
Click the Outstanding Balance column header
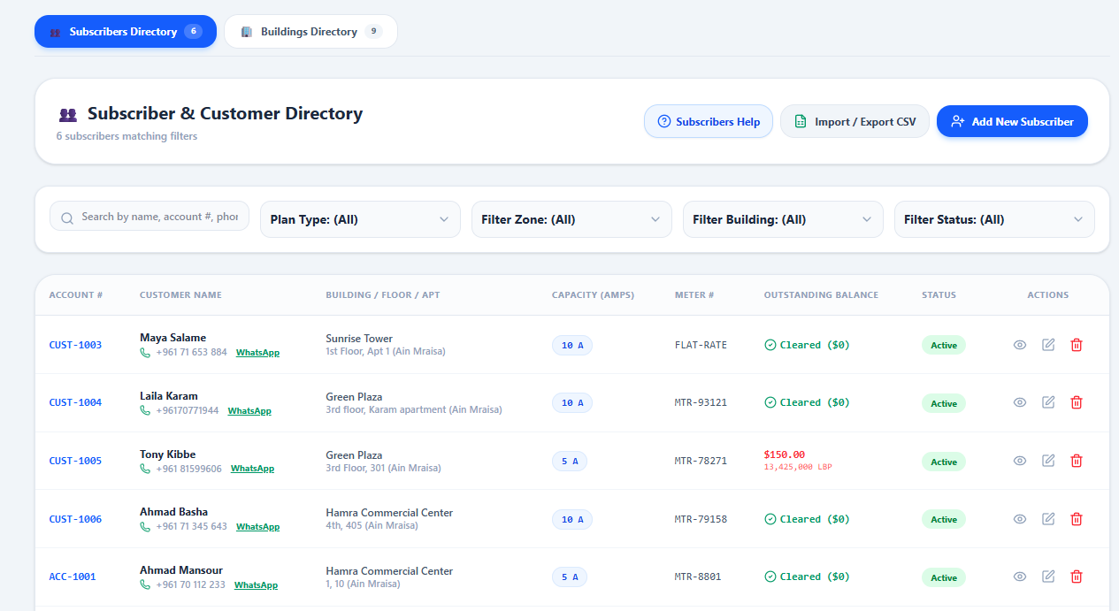point(821,295)
